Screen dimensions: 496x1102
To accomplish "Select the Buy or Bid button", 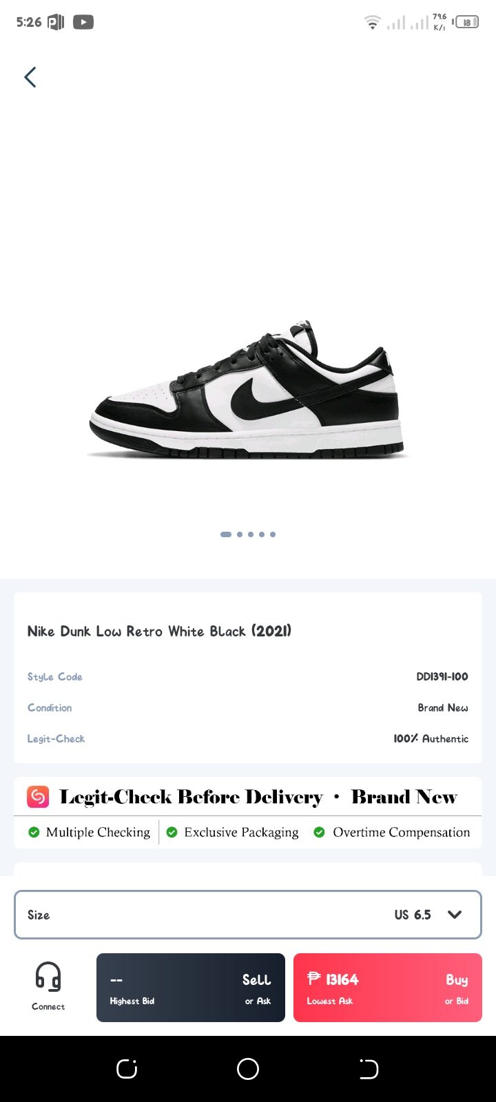I will pos(388,988).
